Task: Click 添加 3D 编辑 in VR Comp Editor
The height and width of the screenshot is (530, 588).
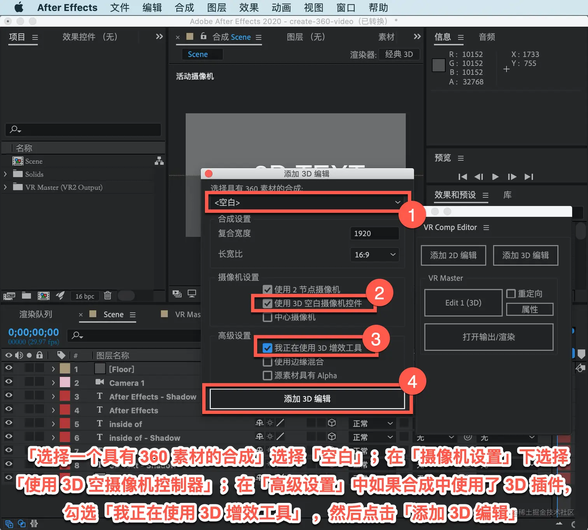Action: pos(525,255)
